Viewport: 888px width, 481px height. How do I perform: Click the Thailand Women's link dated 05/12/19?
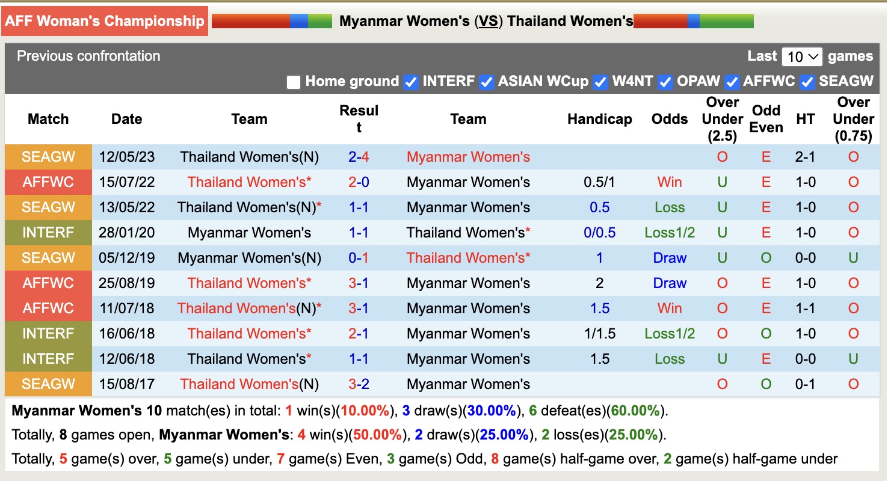point(468,257)
